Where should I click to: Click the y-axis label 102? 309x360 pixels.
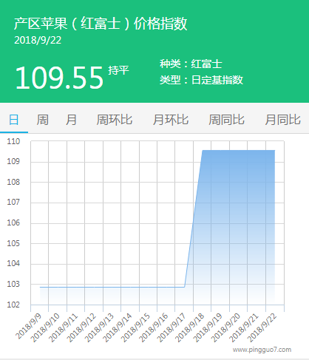[13, 305]
